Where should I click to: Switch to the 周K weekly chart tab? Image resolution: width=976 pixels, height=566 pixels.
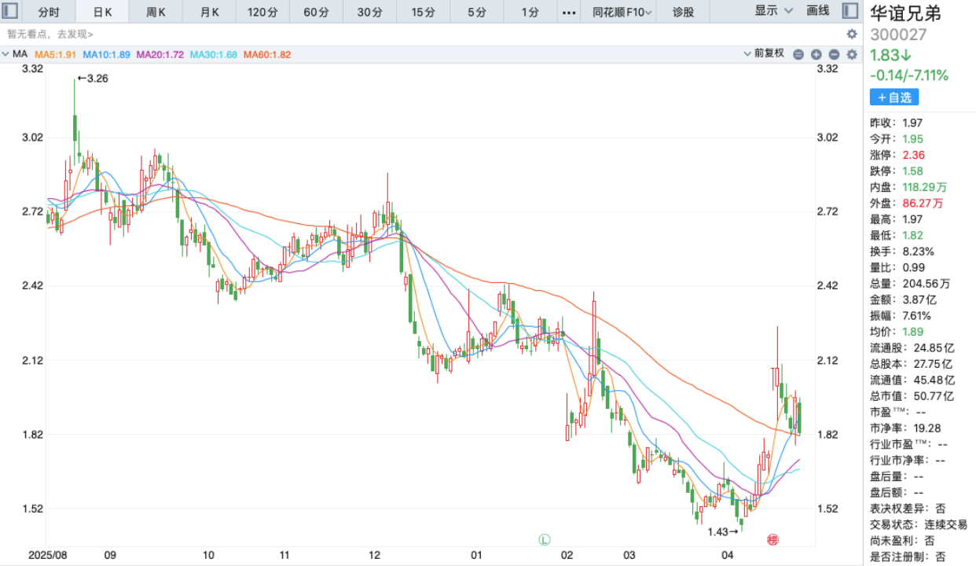(155, 11)
